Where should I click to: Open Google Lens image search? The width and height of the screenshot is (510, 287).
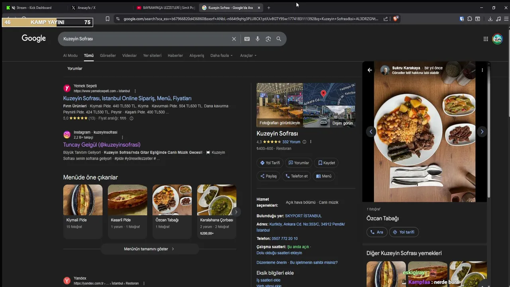(x=268, y=39)
